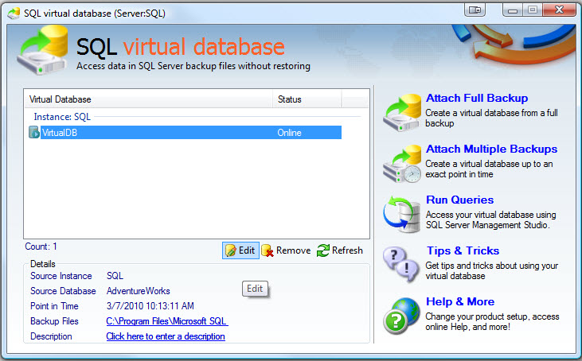Click the Instance: SQL group header
This screenshot has height=361, width=582.
pyautogui.click(x=62, y=117)
